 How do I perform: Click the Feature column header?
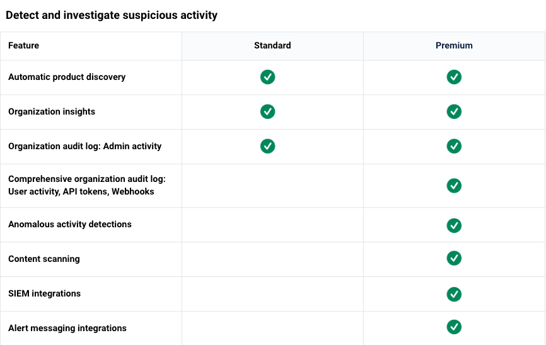[x=24, y=45]
